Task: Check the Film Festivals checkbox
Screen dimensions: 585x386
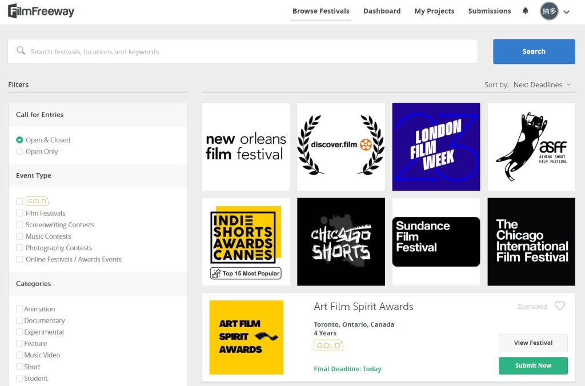Action: click(19, 213)
